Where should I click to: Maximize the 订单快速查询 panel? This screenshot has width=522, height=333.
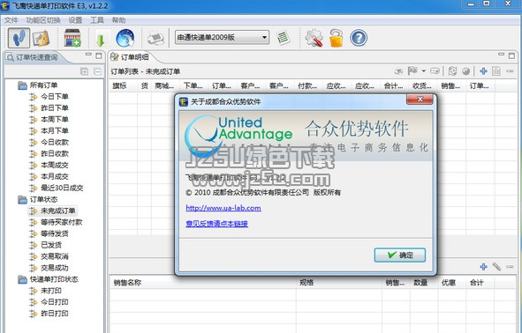(x=99, y=55)
